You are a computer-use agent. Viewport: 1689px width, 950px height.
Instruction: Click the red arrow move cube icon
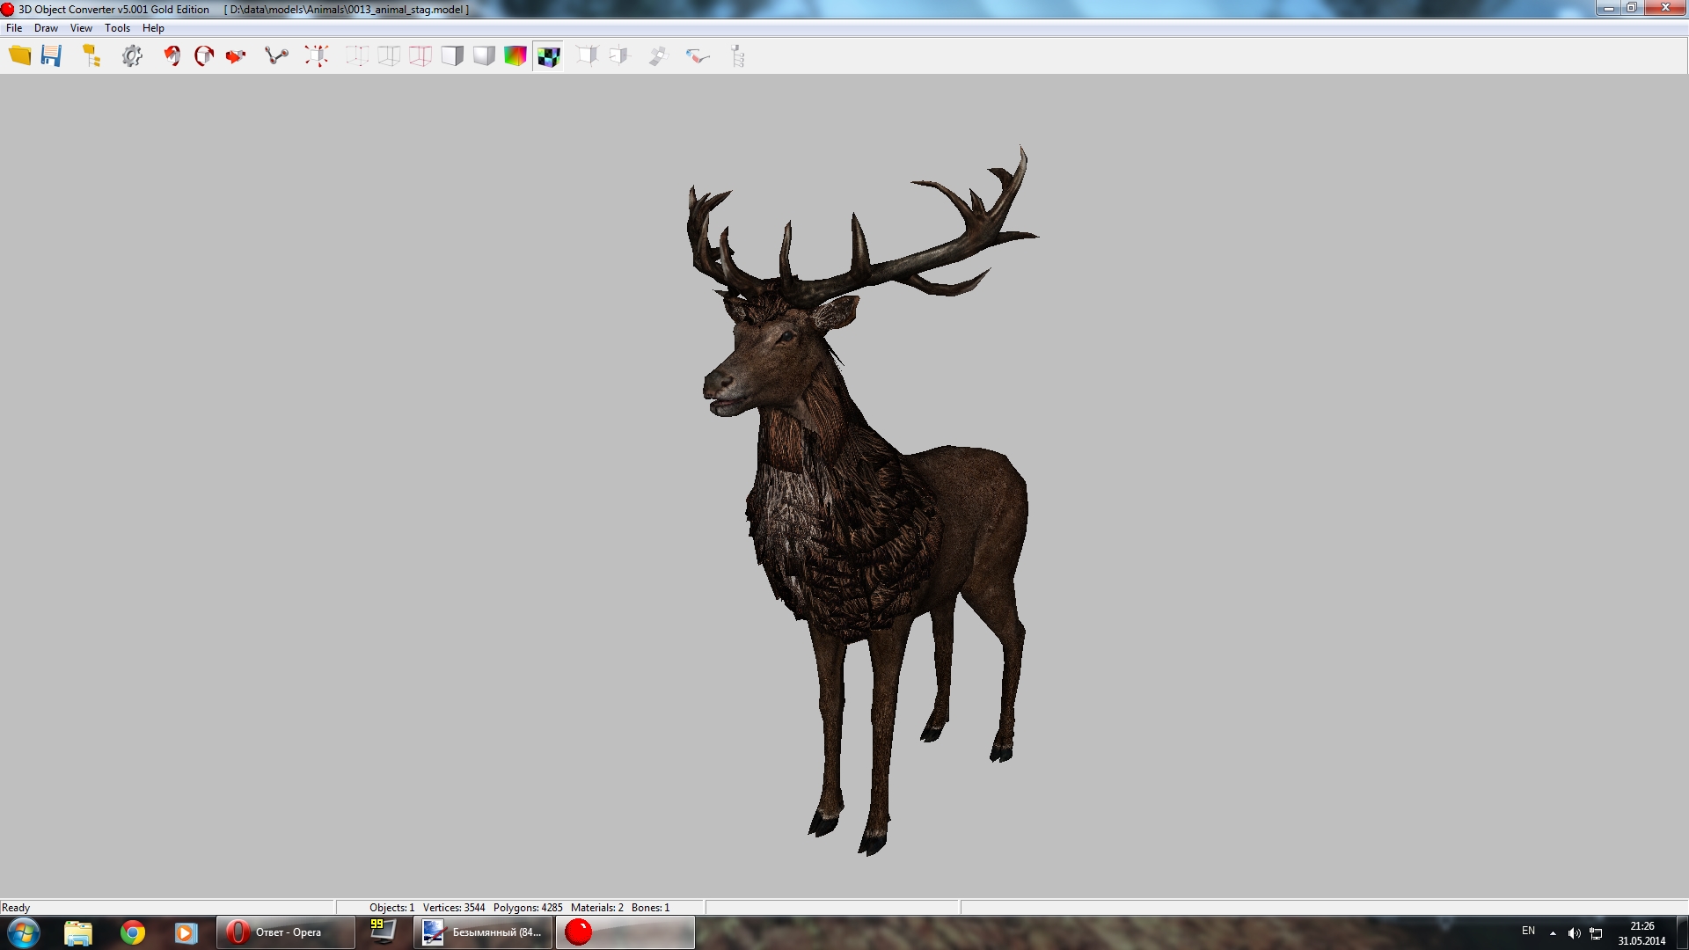(x=236, y=56)
